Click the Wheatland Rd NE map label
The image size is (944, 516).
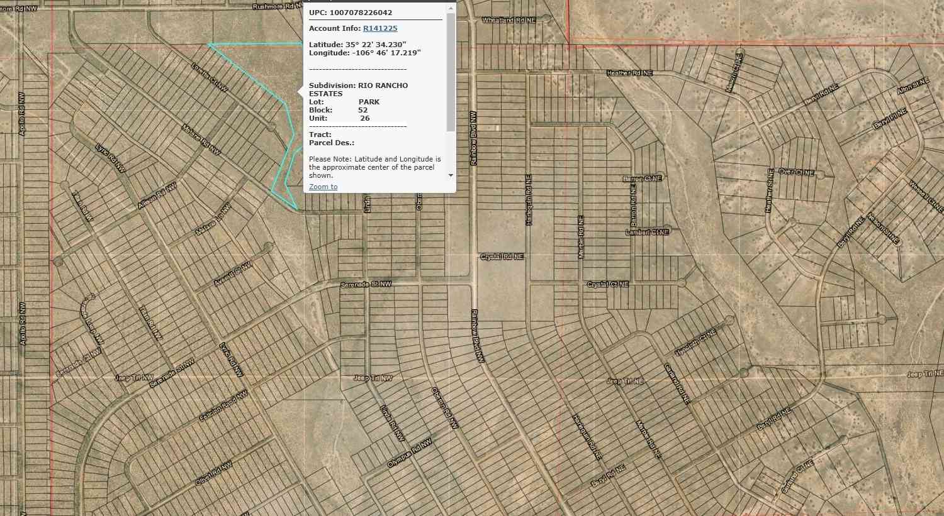[509, 20]
